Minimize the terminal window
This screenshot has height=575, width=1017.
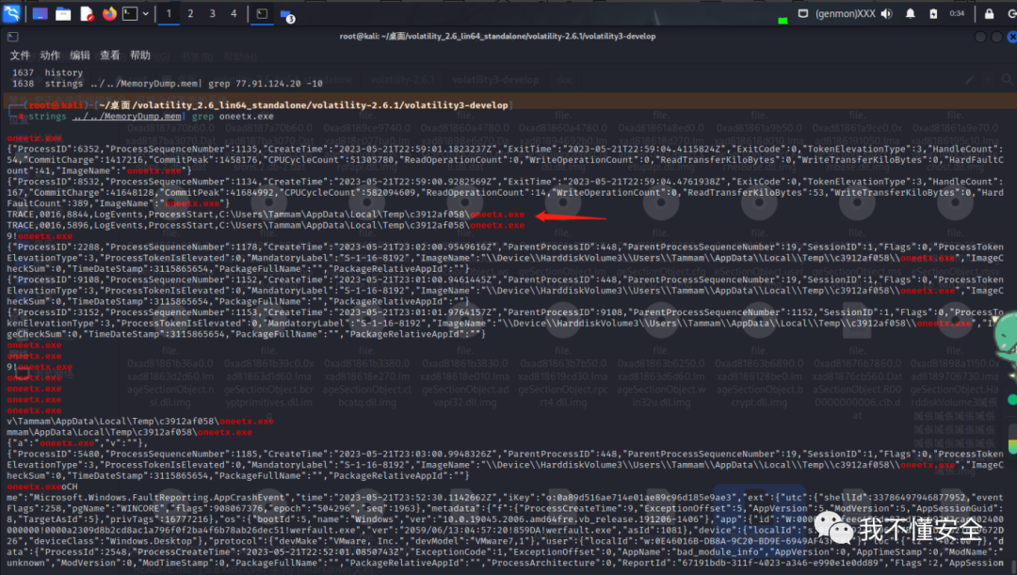(980, 37)
